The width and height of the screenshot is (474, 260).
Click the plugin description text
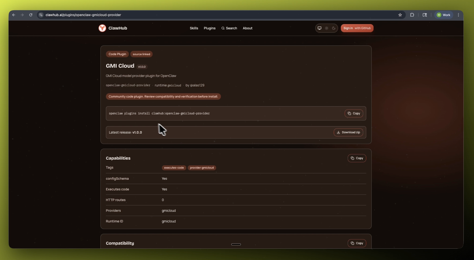coord(141,76)
